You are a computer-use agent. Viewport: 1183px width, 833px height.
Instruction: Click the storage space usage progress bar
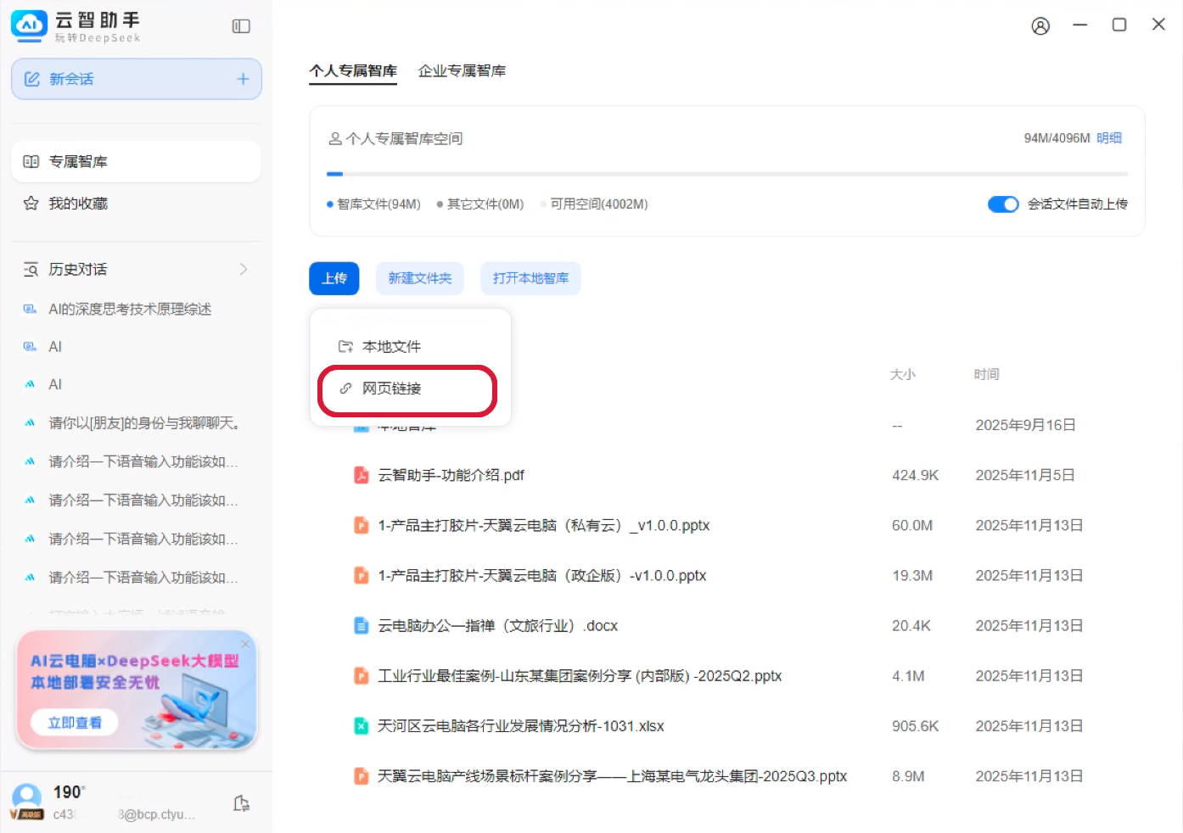727,174
